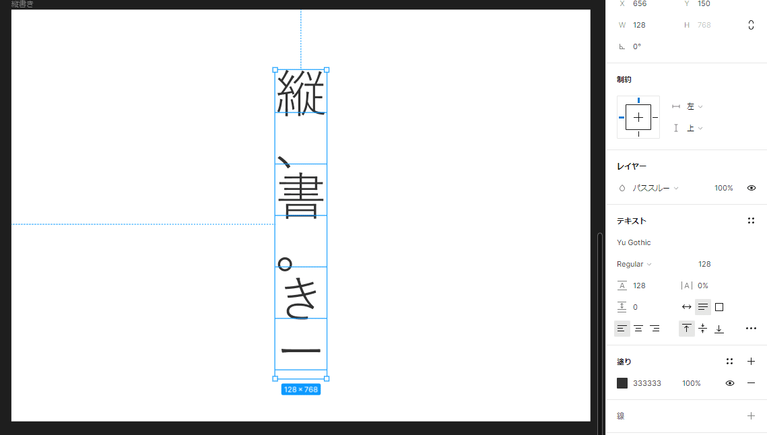Open Regular font weight dropdown

(634, 264)
